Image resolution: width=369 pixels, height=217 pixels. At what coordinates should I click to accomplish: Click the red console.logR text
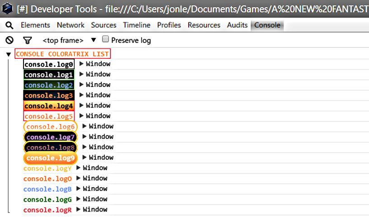(47, 210)
